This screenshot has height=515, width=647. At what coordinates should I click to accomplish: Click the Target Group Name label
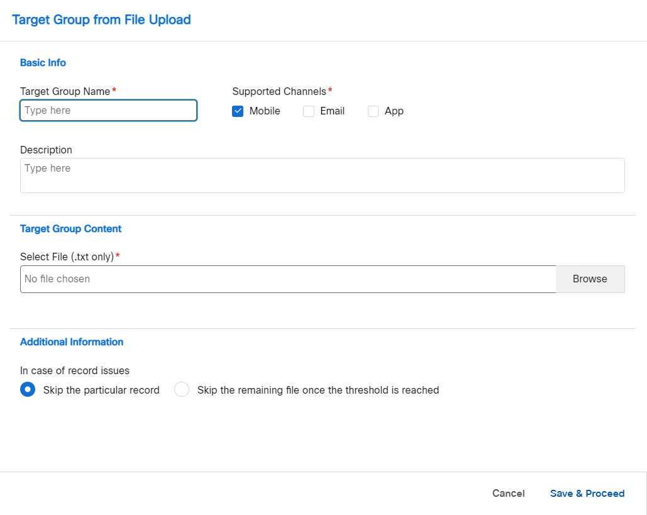point(65,91)
